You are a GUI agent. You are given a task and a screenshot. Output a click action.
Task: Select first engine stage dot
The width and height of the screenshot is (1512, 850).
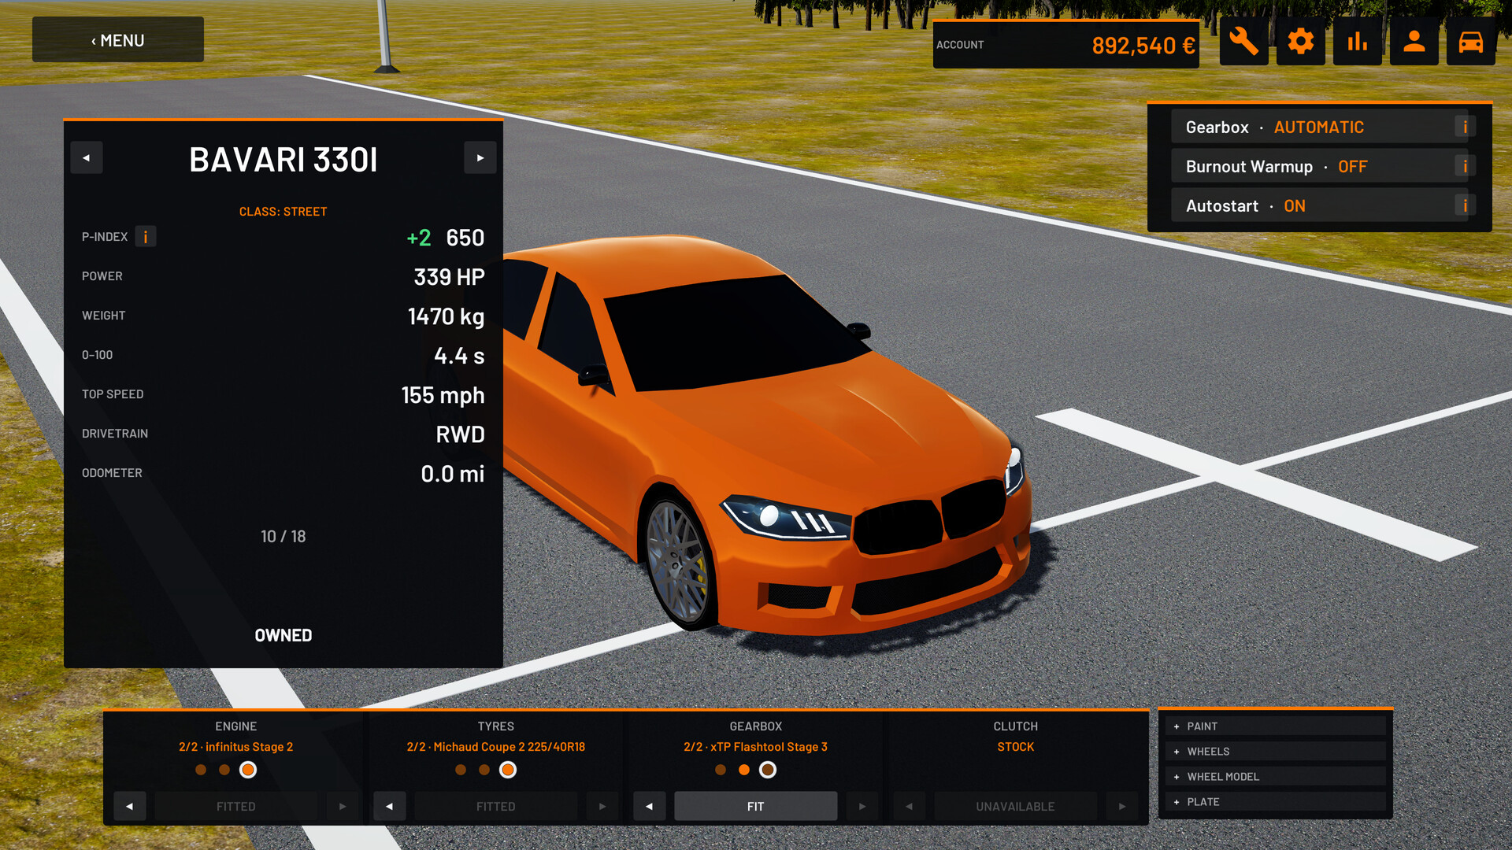click(201, 770)
